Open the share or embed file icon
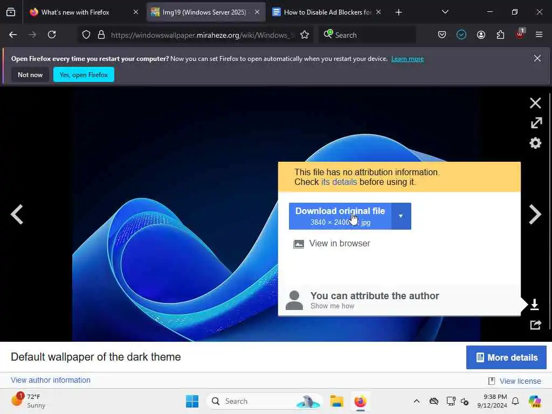Screen dimensions: 552x414 click(535, 325)
